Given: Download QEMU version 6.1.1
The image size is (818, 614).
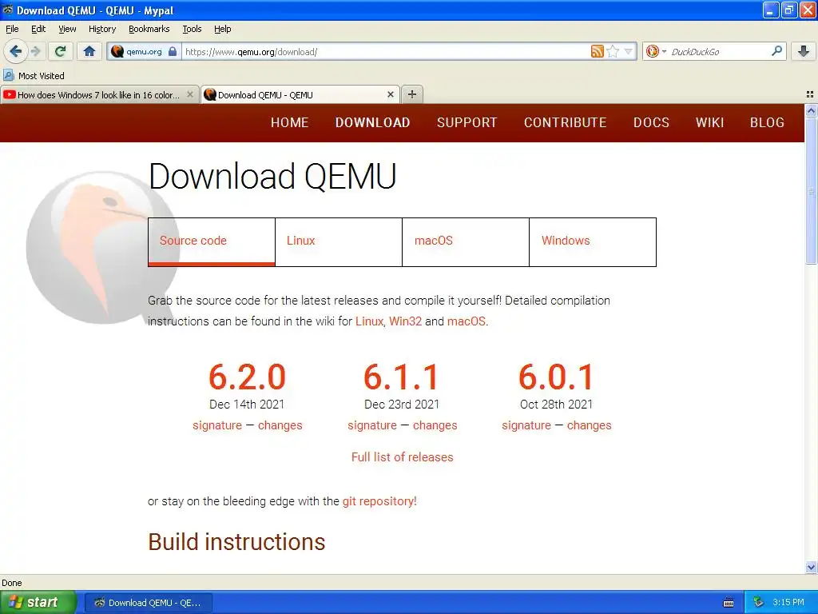Looking at the screenshot, I should tap(401, 377).
